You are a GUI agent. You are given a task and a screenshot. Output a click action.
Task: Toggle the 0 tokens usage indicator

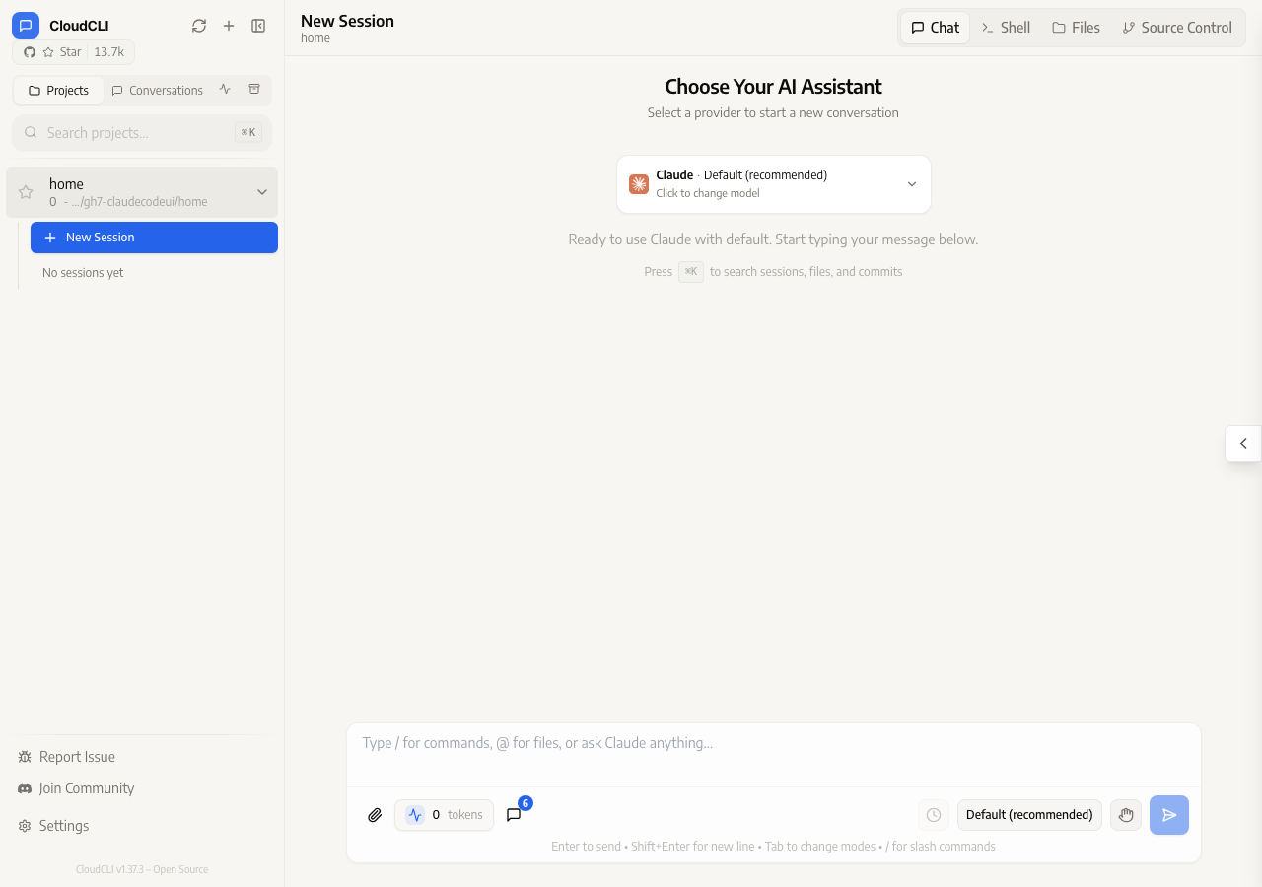pos(444,815)
